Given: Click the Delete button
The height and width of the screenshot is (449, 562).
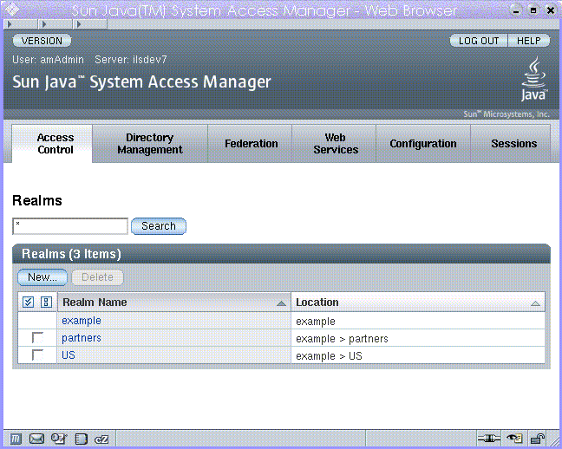Looking at the screenshot, I should point(97,277).
